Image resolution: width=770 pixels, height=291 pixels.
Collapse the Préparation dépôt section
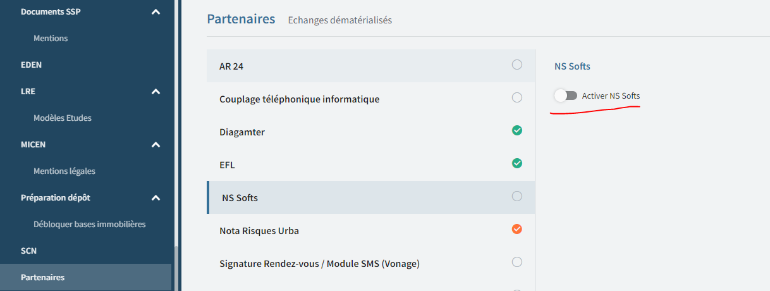pos(156,197)
